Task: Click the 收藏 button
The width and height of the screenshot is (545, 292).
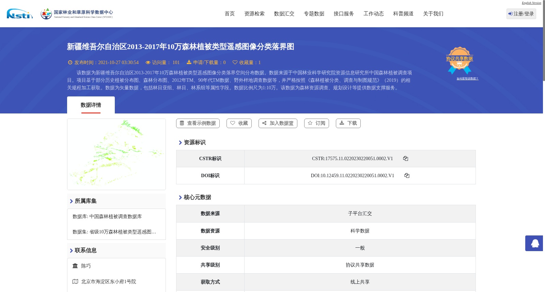Action: (x=239, y=123)
